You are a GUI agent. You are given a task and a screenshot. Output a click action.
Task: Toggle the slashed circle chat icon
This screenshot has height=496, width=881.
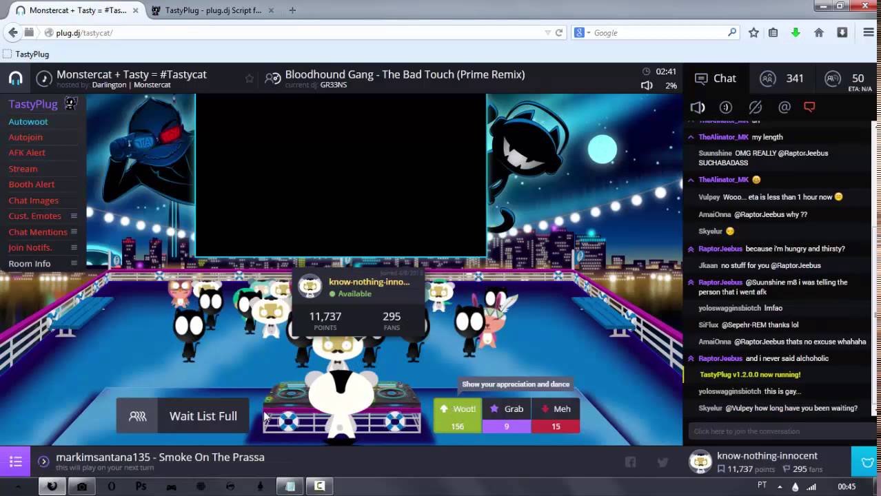click(x=755, y=107)
